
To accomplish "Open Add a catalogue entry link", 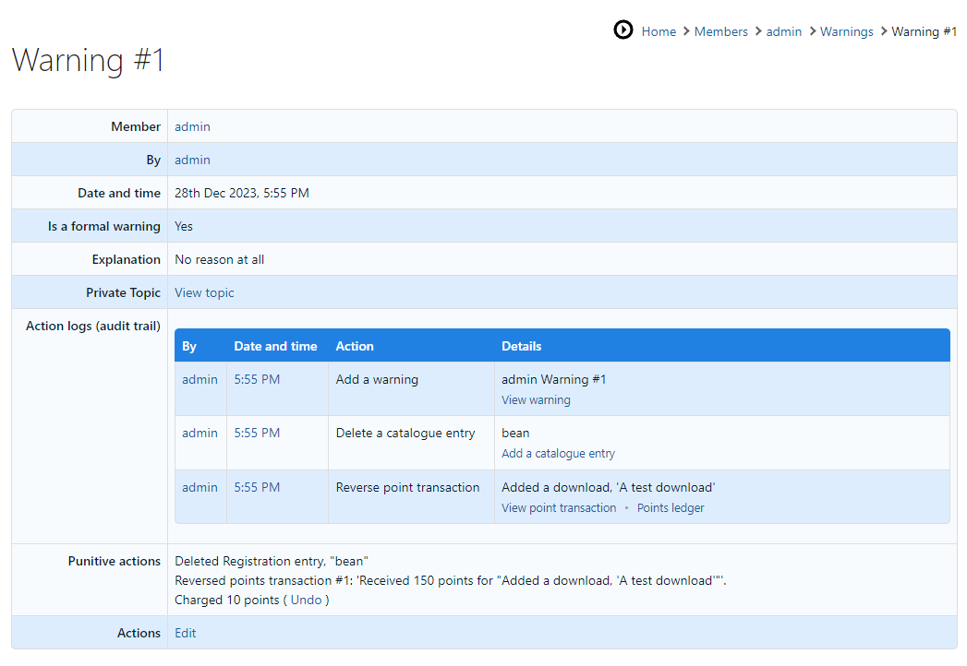I will click(558, 454).
